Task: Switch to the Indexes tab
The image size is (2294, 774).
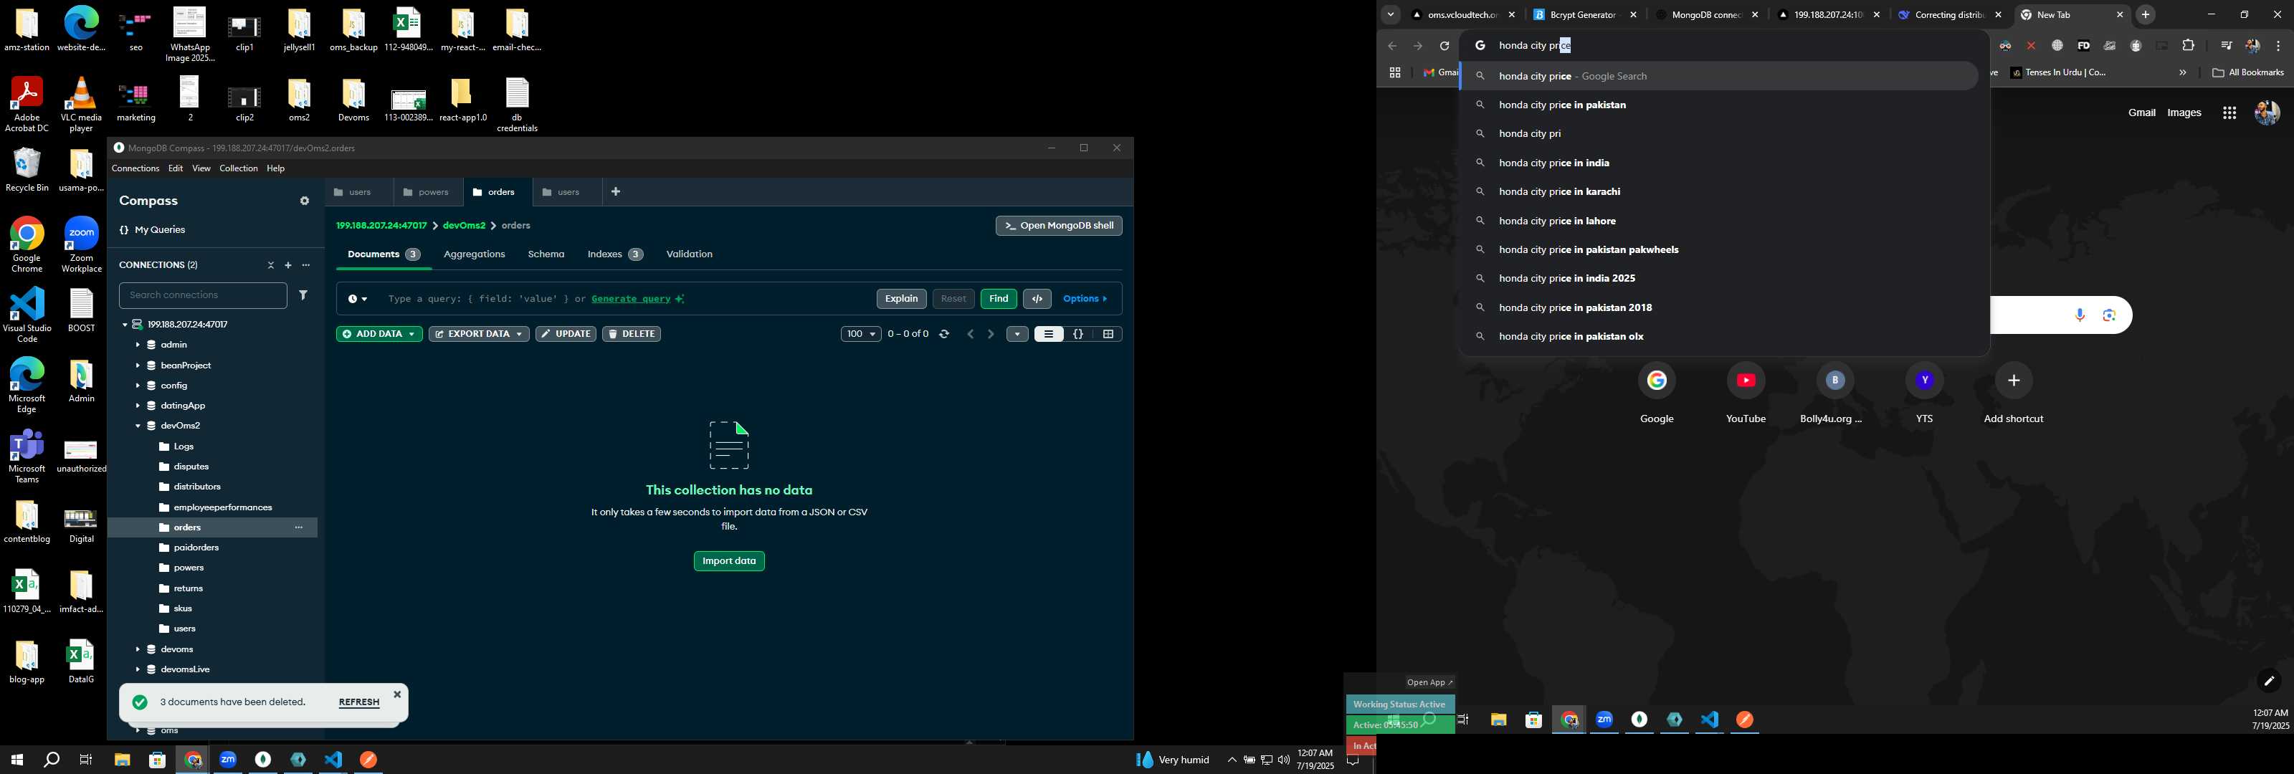Action: (614, 254)
